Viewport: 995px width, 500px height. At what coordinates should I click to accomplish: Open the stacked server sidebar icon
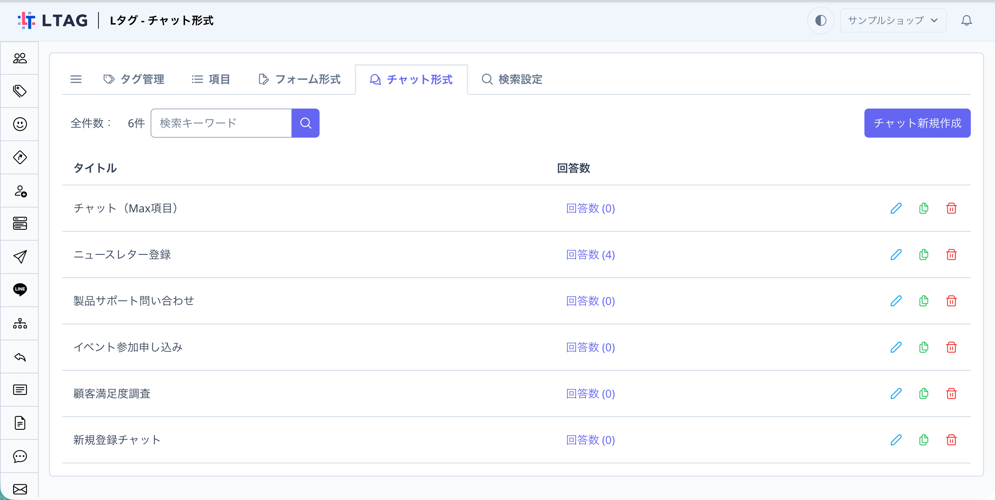click(x=20, y=223)
